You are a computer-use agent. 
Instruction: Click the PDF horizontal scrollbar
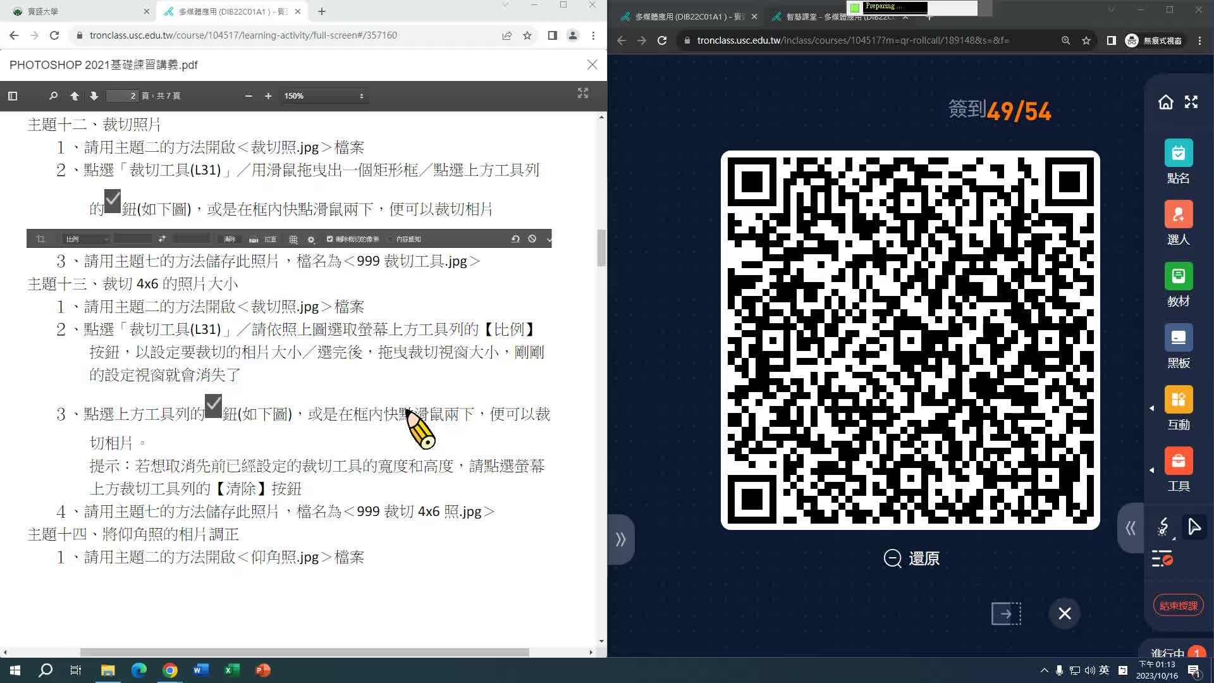click(304, 652)
